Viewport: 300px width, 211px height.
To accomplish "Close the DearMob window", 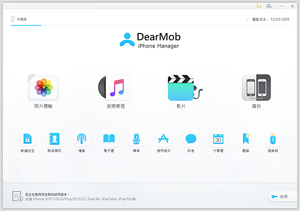I will click(292, 6).
